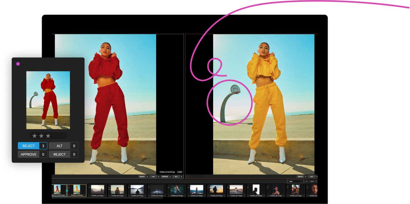Select thumbnail FC2020_st2-125.jpg

pyautogui.click(x=98, y=191)
